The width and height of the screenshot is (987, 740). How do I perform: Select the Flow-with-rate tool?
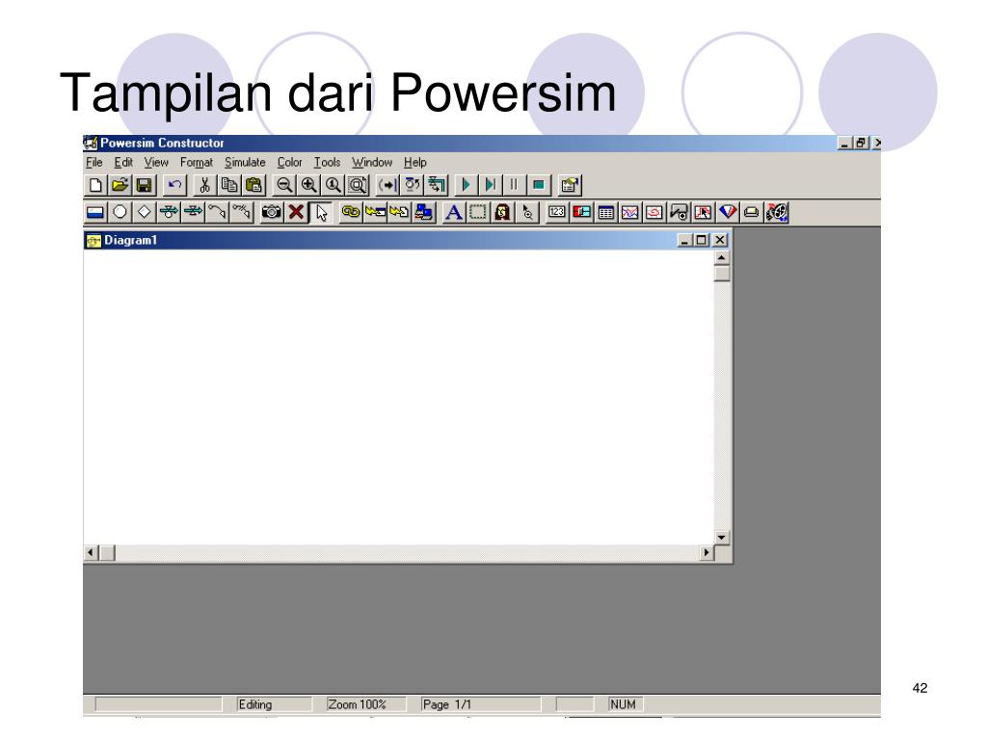(x=168, y=213)
